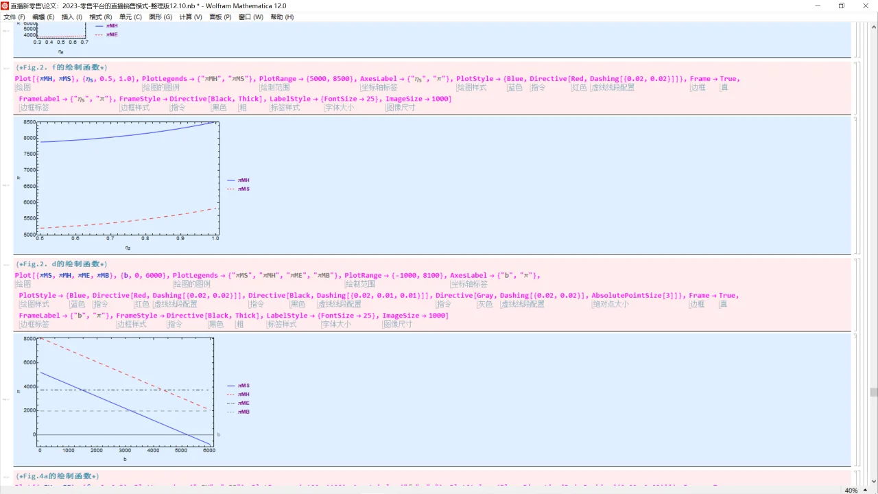Select the πMH vs πMS plot over ηs
The width and height of the screenshot is (878, 494).
click(128, 185)
